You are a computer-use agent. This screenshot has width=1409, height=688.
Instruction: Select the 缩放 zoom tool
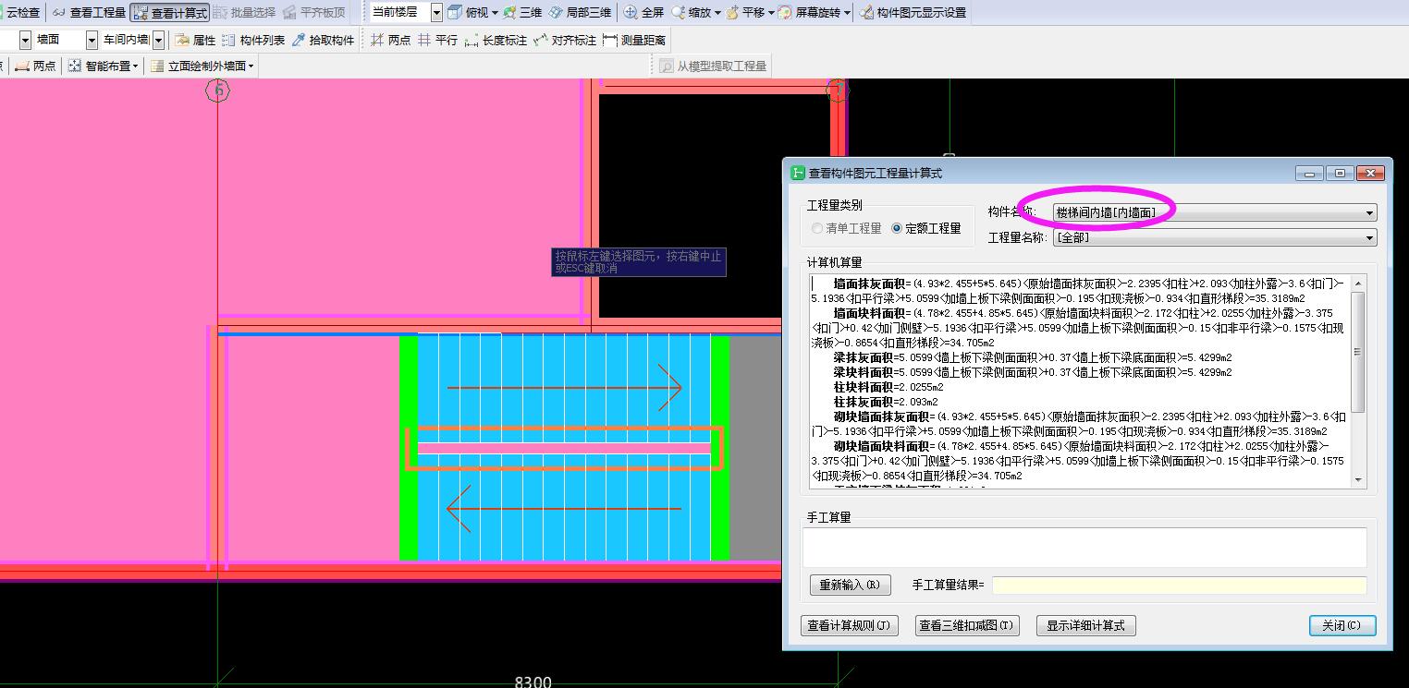[x=692, y=12]
